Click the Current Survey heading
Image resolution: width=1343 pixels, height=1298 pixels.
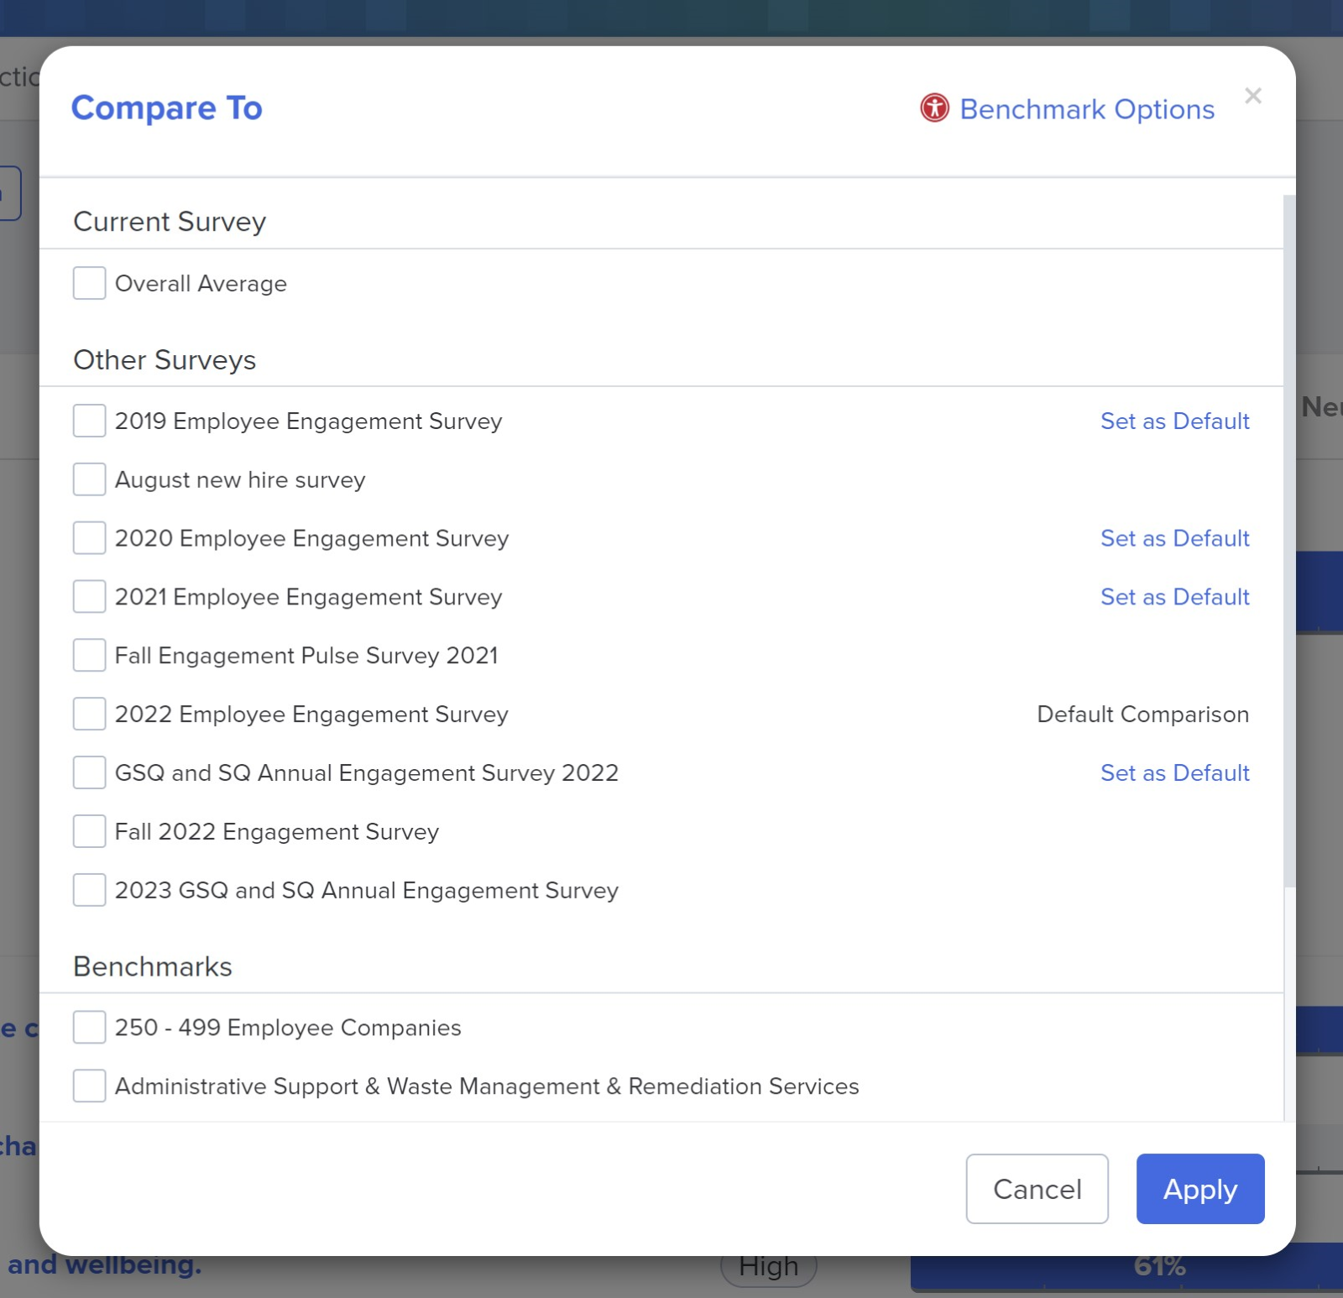pos(170,222)
